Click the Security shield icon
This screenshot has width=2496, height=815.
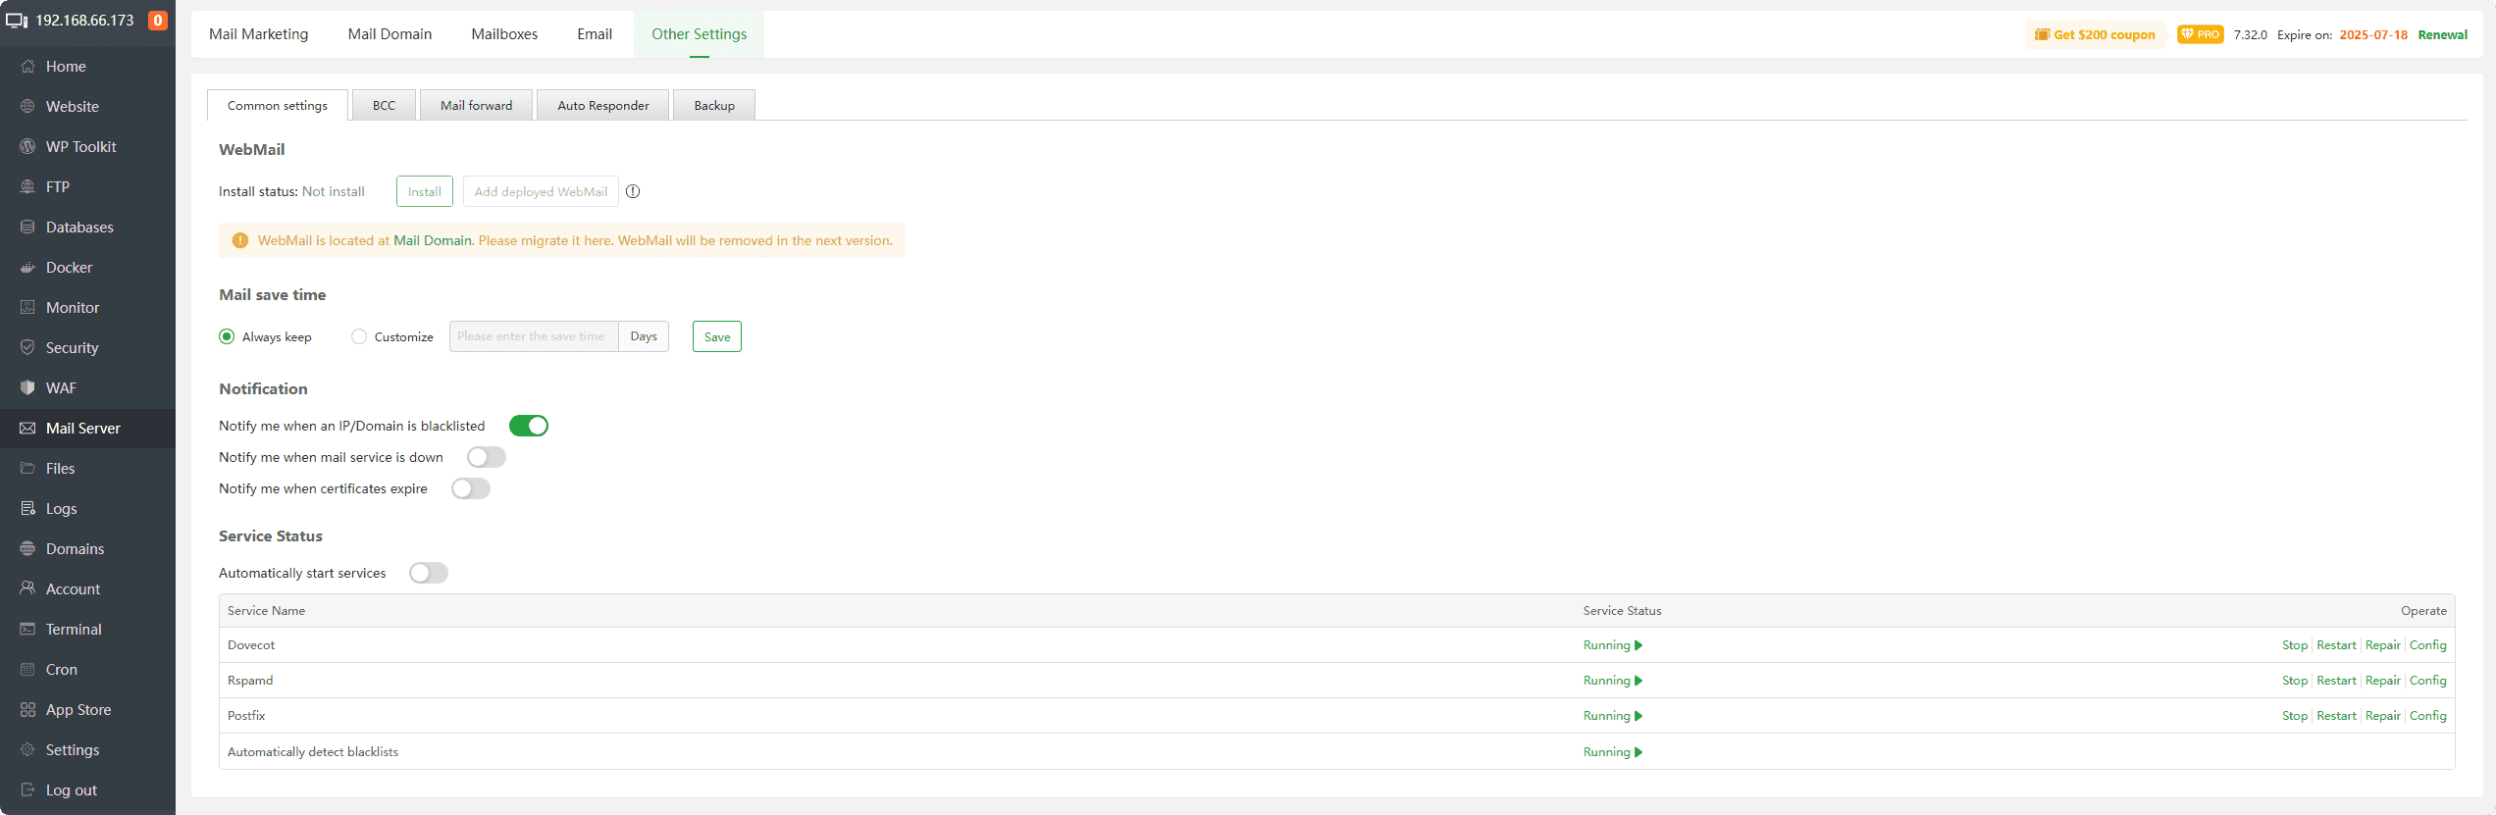pyautogui.click(x=27, y=348)
